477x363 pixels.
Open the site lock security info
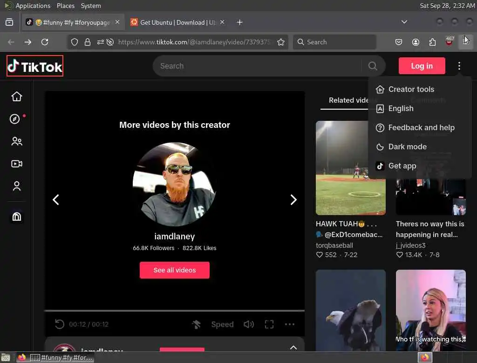(x=87, y=42)
